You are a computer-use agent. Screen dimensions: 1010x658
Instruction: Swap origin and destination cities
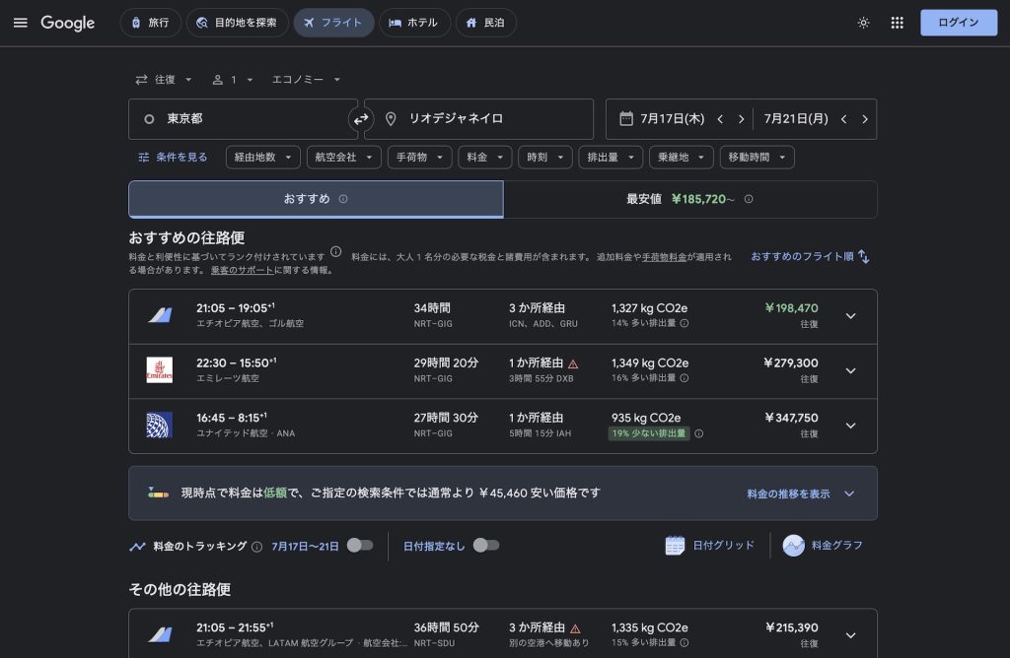361,119
